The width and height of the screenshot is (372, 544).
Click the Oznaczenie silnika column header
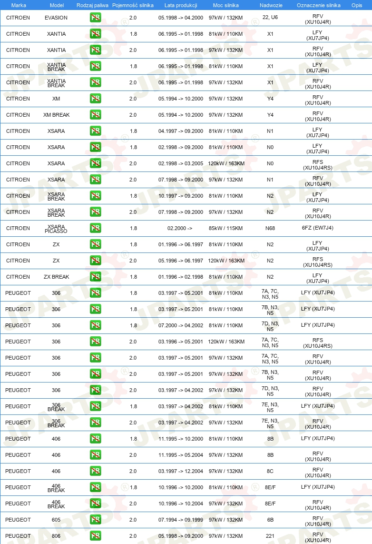coord(319,5)
